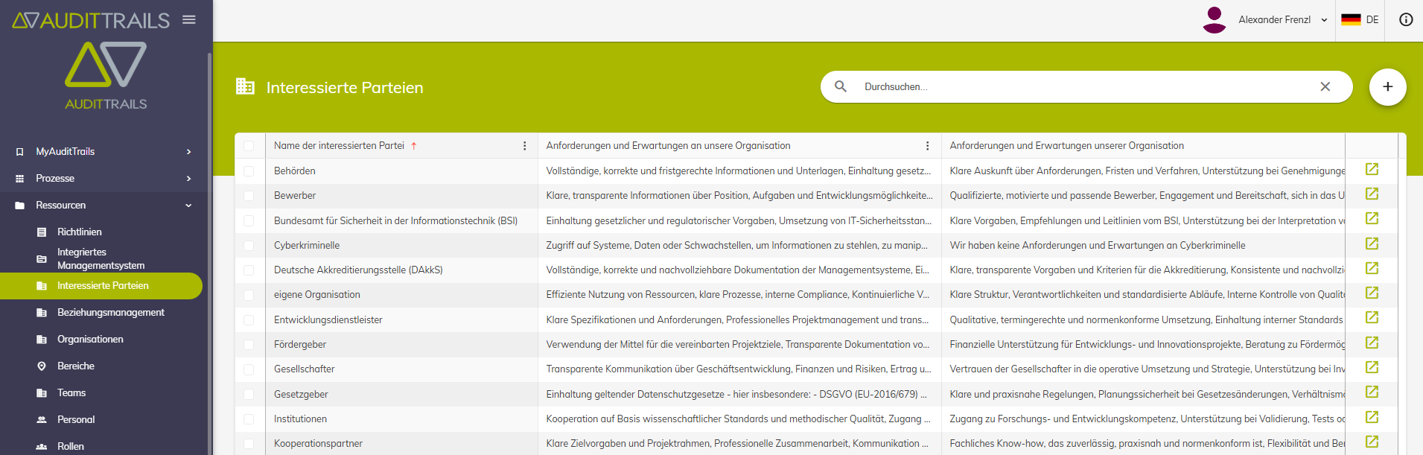Open the Institutionen row external link icon

(1372, 418)
